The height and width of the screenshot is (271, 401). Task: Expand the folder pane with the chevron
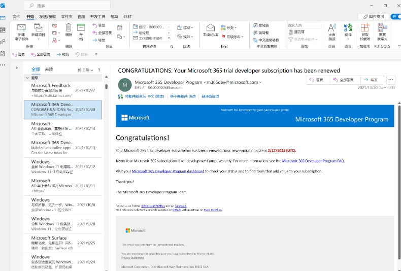click(x=17, y=68)
